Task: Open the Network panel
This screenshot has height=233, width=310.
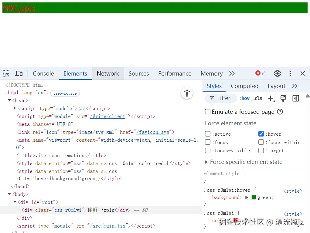Action: (108, 73)
